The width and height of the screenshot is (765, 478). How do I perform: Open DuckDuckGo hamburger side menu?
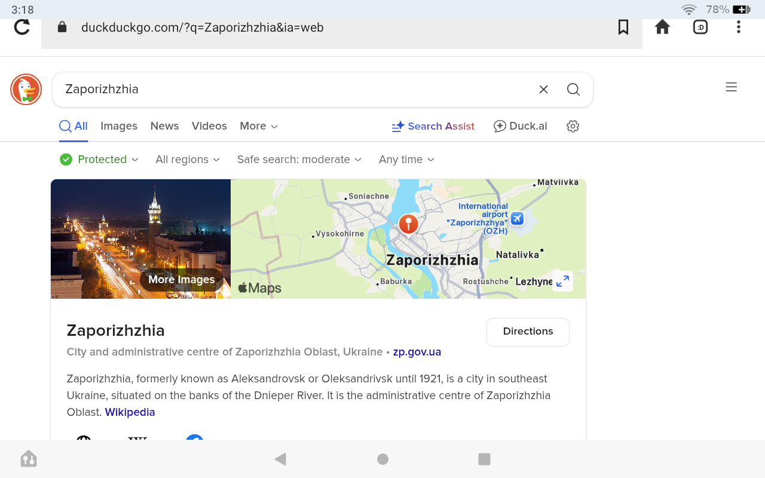tap(731, 87)
